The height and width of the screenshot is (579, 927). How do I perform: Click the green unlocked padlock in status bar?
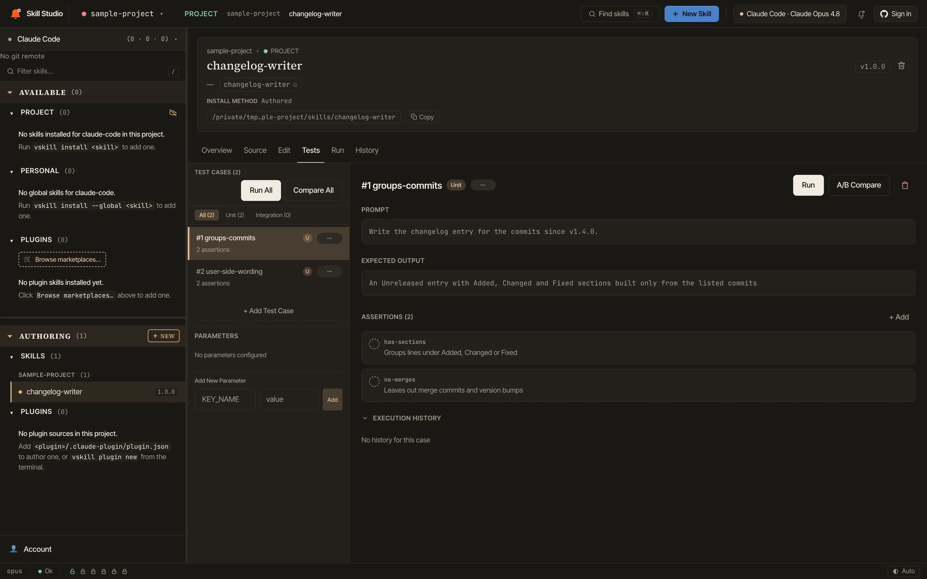point(72,571)
